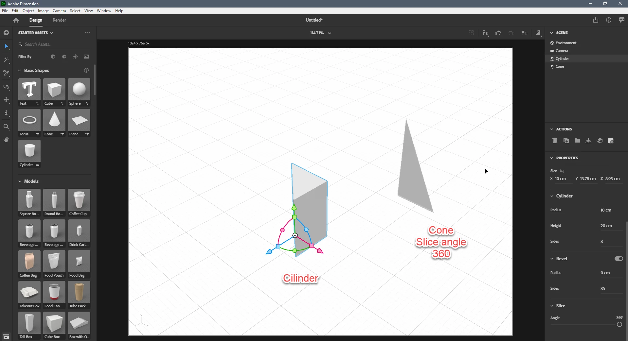Group selection with the folder icon
This screenshot has width=628, height=341.
[x=577, y=141]
